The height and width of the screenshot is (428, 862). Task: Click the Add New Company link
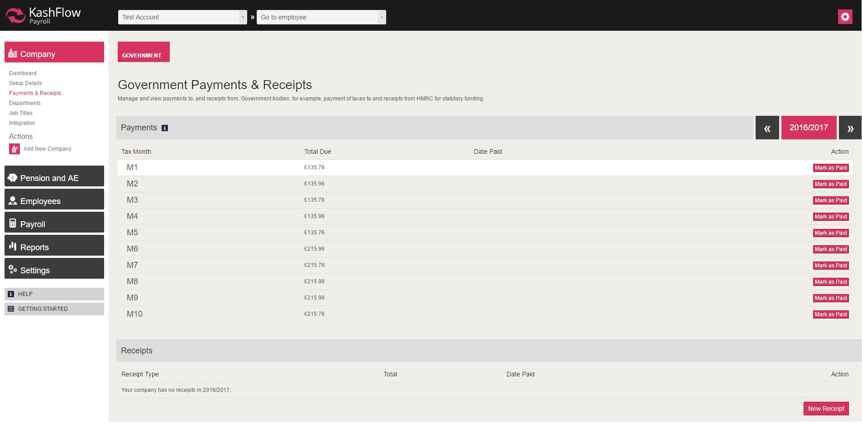(48, 149)
